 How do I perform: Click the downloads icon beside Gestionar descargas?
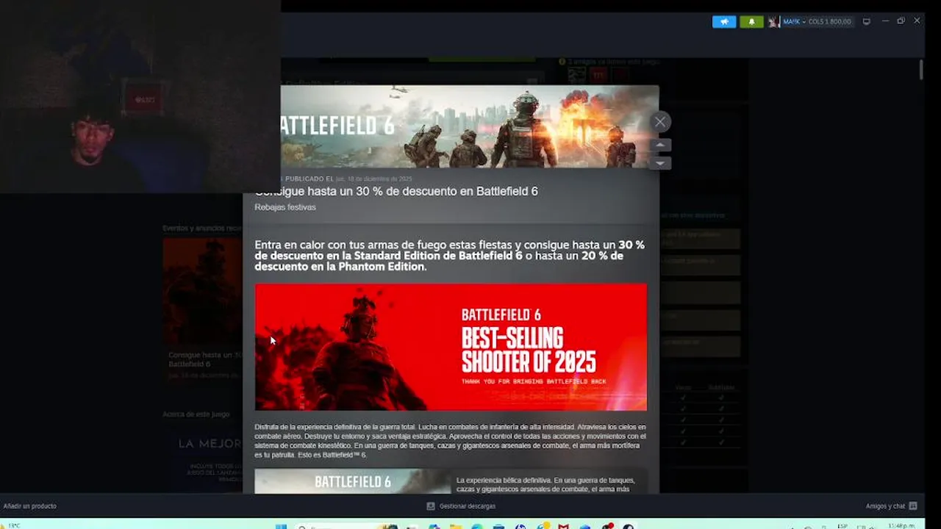coord(431,506)
